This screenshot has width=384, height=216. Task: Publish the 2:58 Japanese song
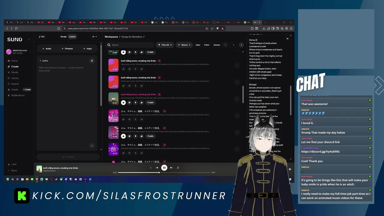[150, 136]
